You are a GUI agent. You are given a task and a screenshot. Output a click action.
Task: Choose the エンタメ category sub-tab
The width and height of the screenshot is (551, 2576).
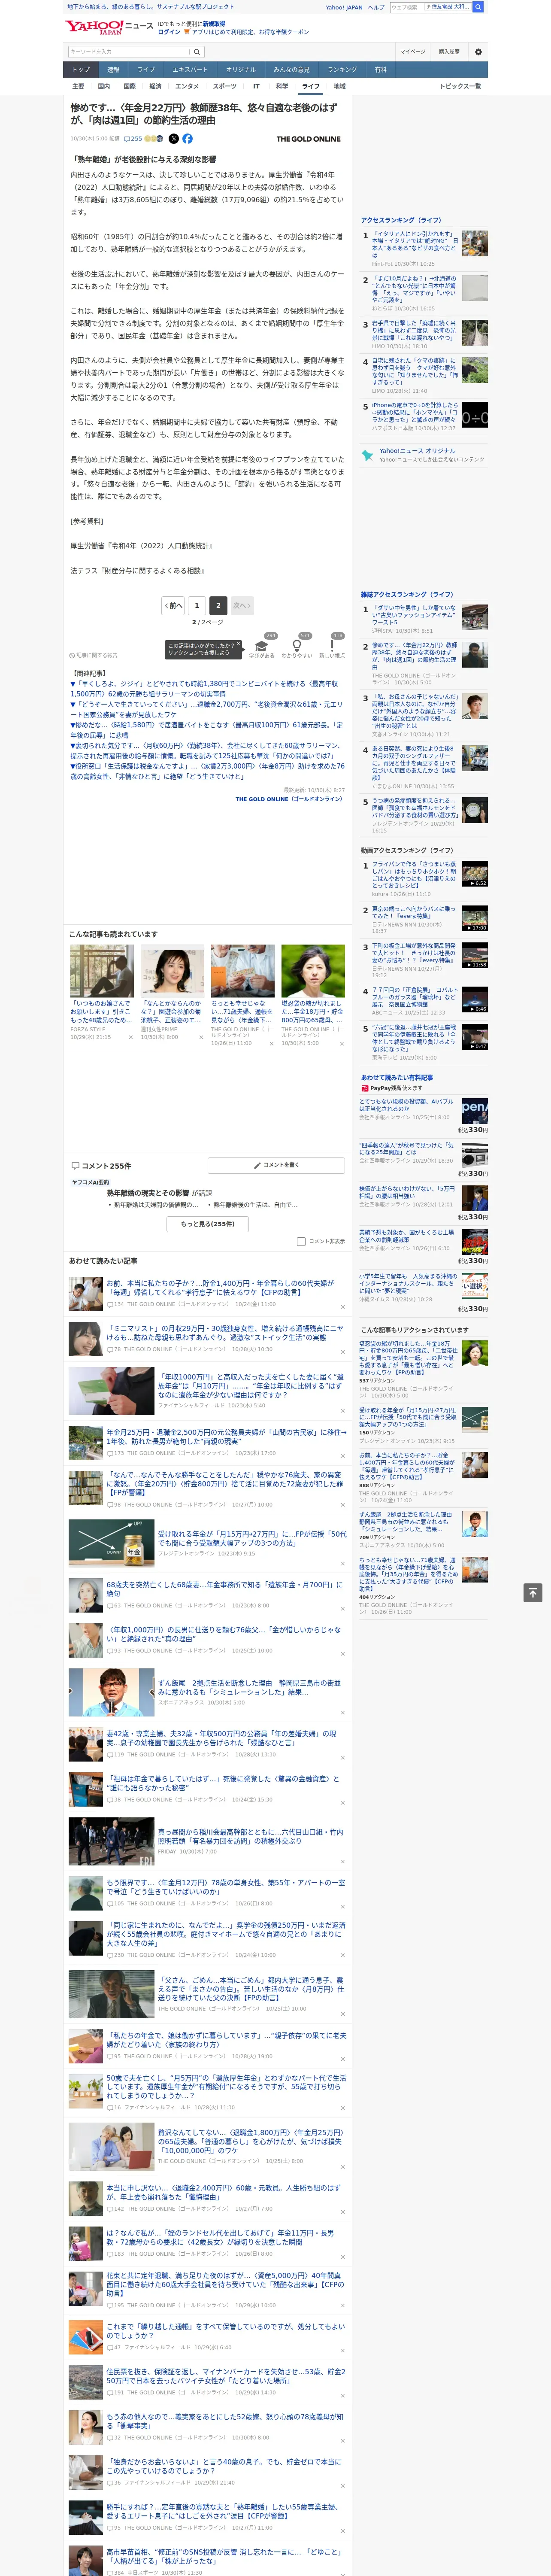[187, 86]
